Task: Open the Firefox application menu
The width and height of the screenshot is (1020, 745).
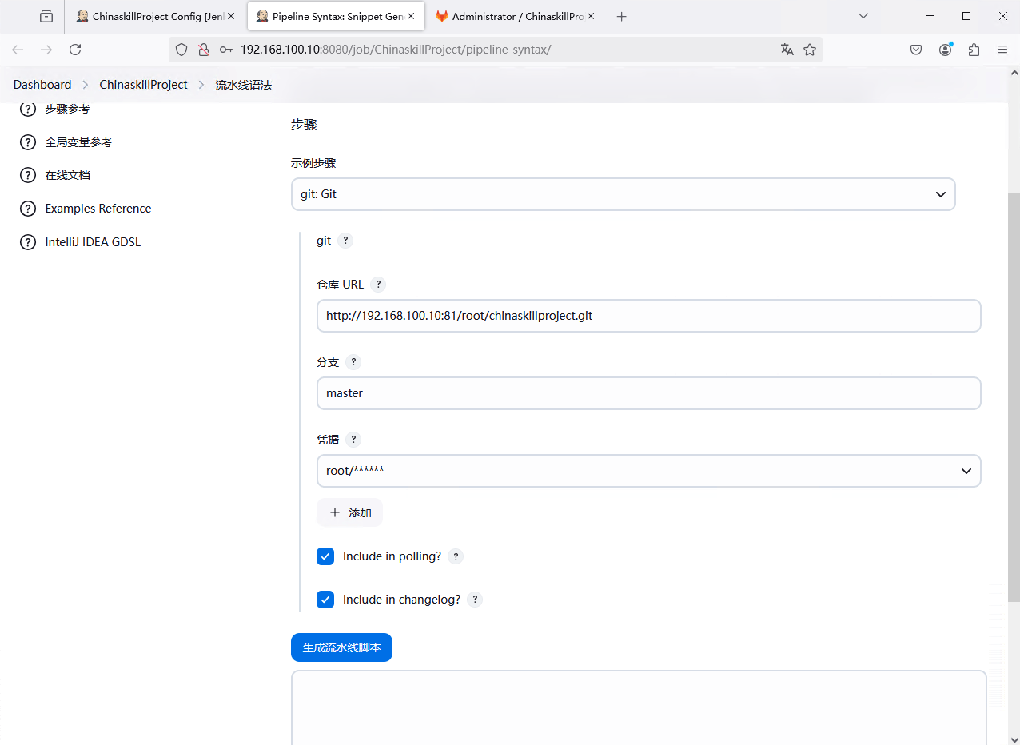Action: [1002, 50]
